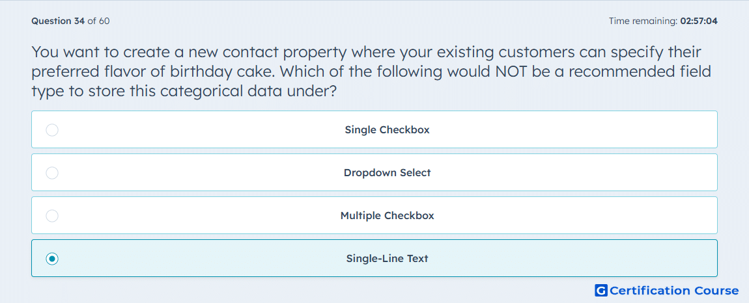Viewport: 749px width, 303px height.
Task: Open the Certification Course link text
Action: [674, 291]
